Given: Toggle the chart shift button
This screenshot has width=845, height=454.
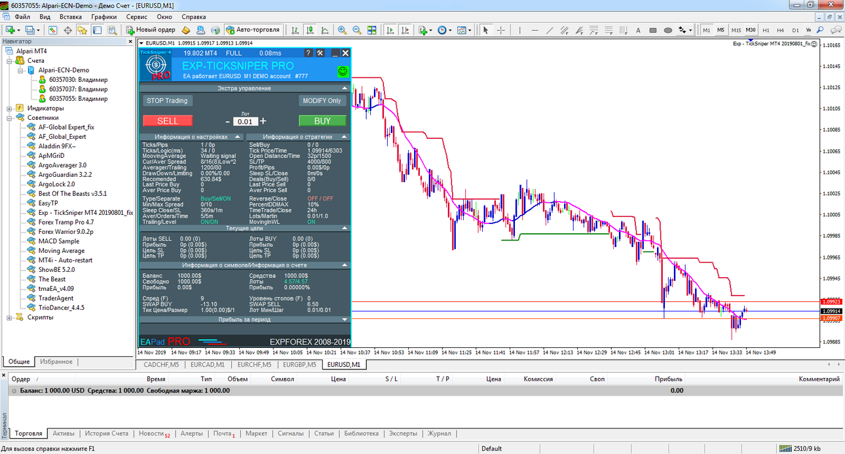Looking at the screenshot, I should (405, 30).
